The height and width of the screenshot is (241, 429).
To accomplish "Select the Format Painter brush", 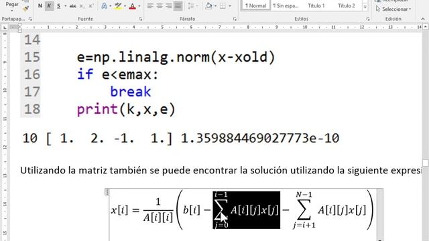I will [x=26, y=9].
